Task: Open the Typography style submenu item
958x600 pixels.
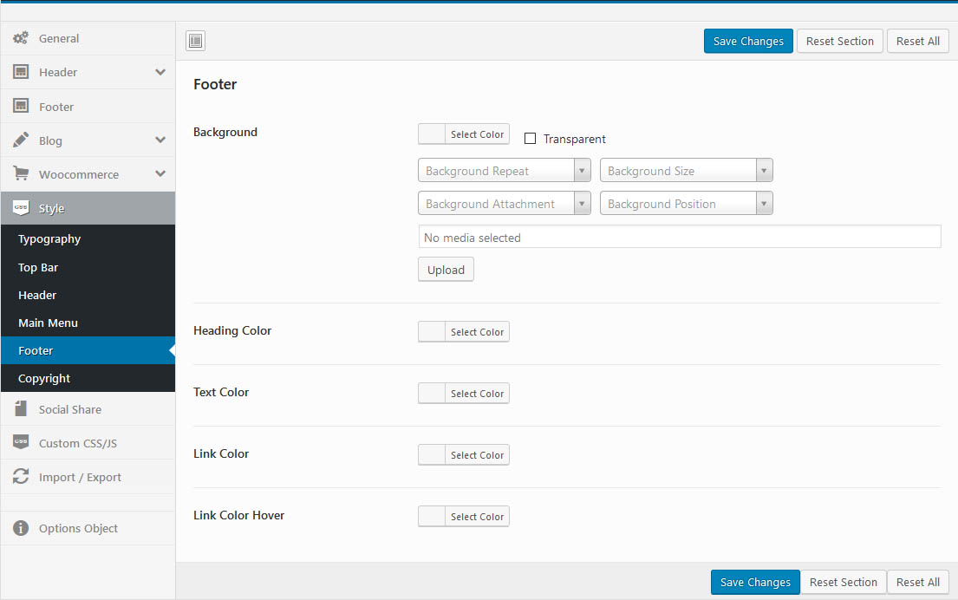Action: click(49, 239)
